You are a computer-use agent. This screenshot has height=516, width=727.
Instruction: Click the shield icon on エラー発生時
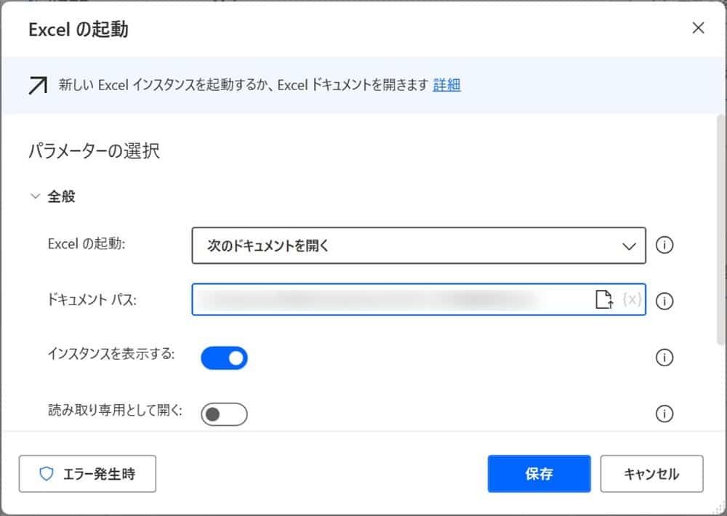click(x=47, y=475)
